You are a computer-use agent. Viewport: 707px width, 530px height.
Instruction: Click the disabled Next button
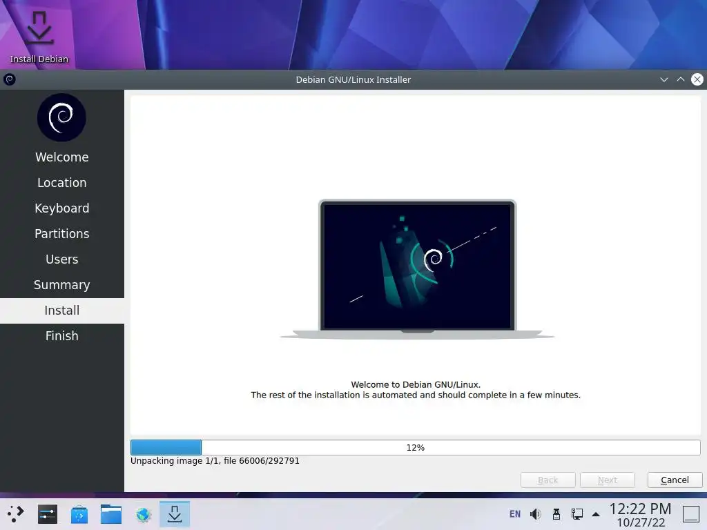point(608,480)
